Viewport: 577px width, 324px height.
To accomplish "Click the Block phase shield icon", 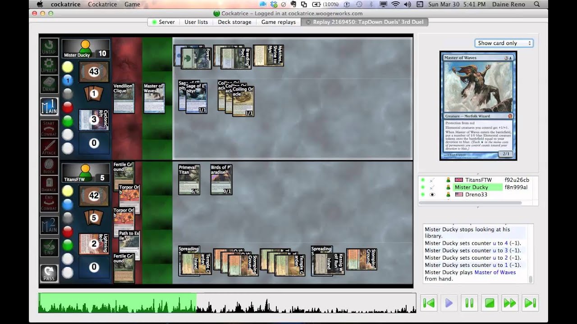I will coord(49,166).
